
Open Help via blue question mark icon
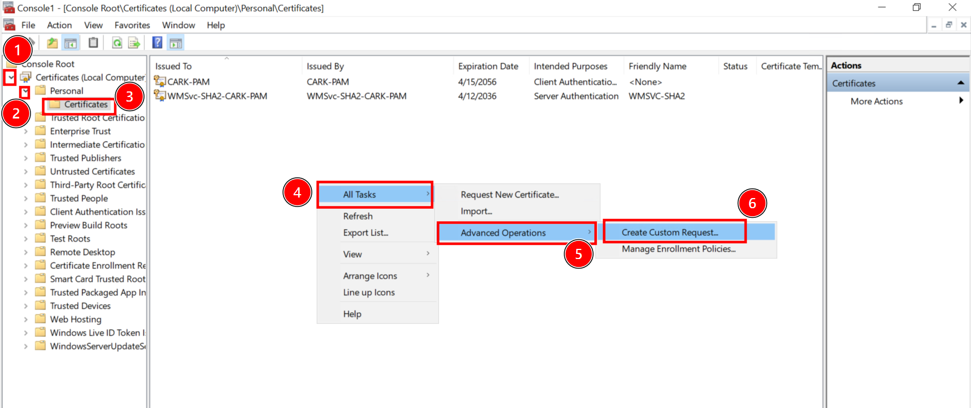[x=157, y=43]
